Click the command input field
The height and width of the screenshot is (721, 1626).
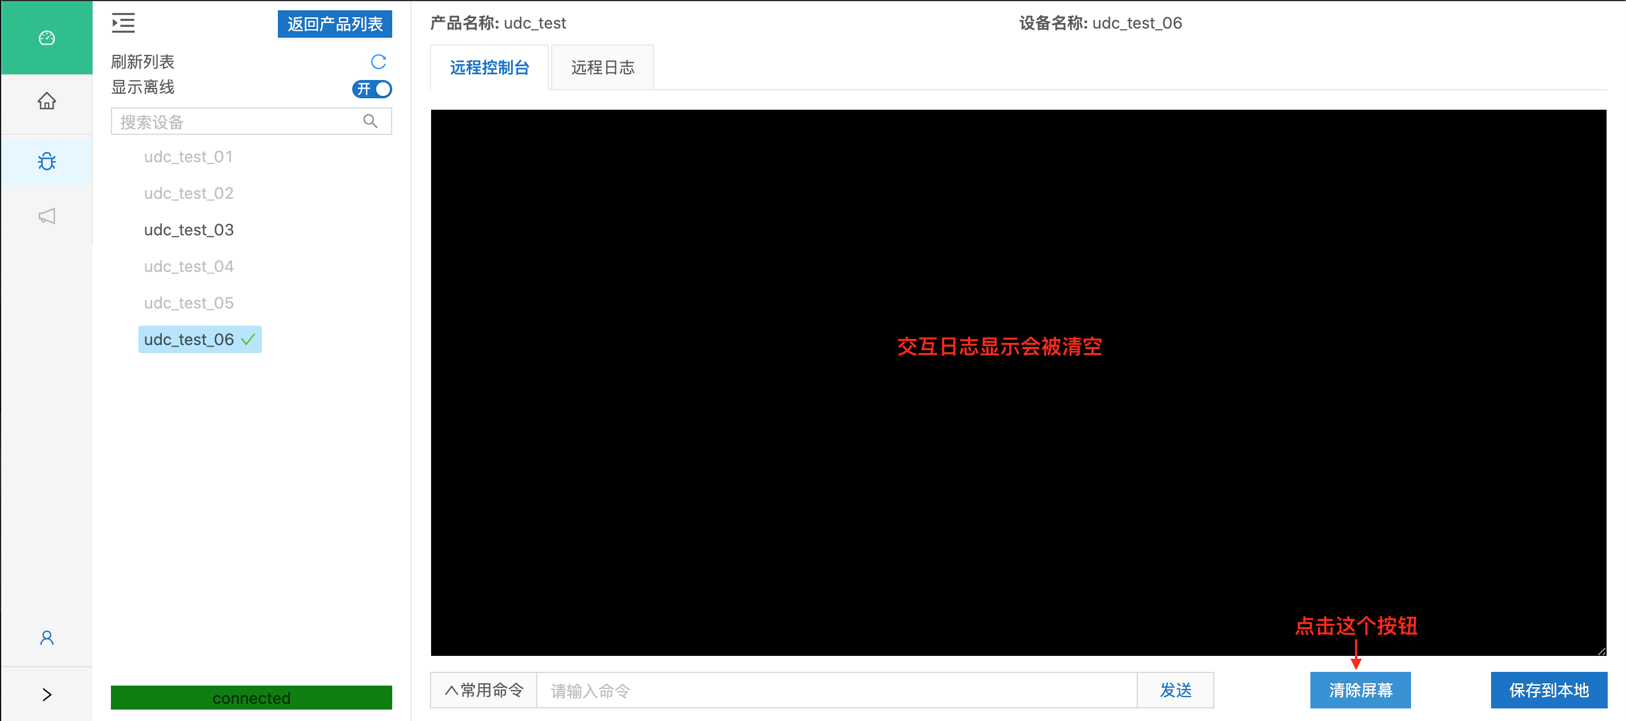point(837,690)
